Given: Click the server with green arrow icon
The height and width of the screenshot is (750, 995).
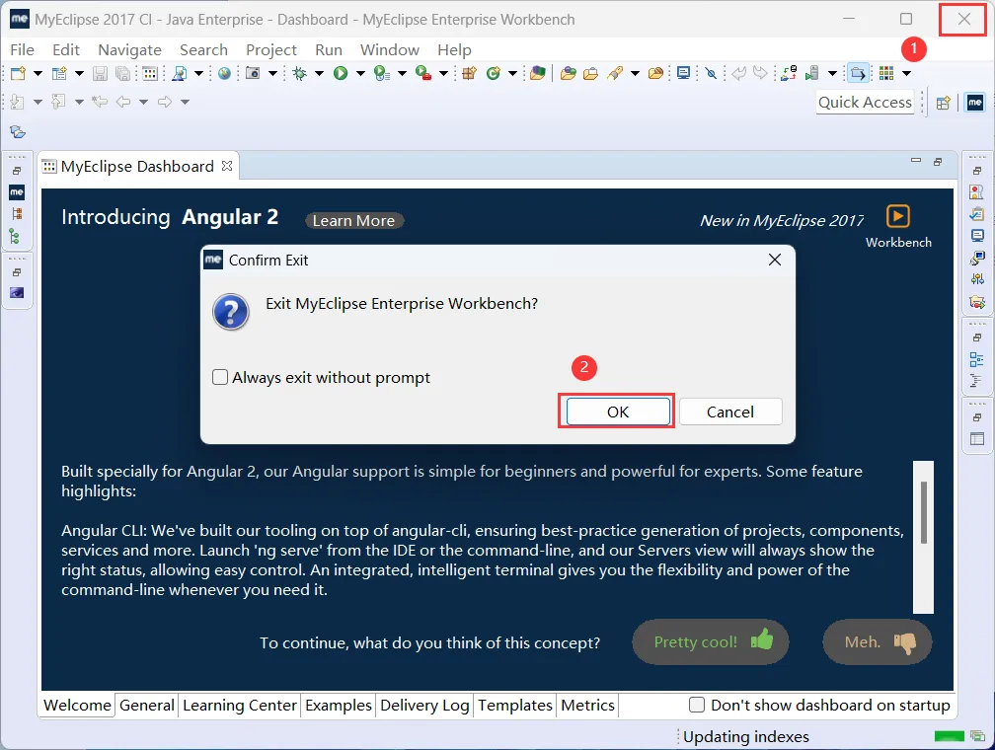Looking at the screenshot, I should pos(811,74).
